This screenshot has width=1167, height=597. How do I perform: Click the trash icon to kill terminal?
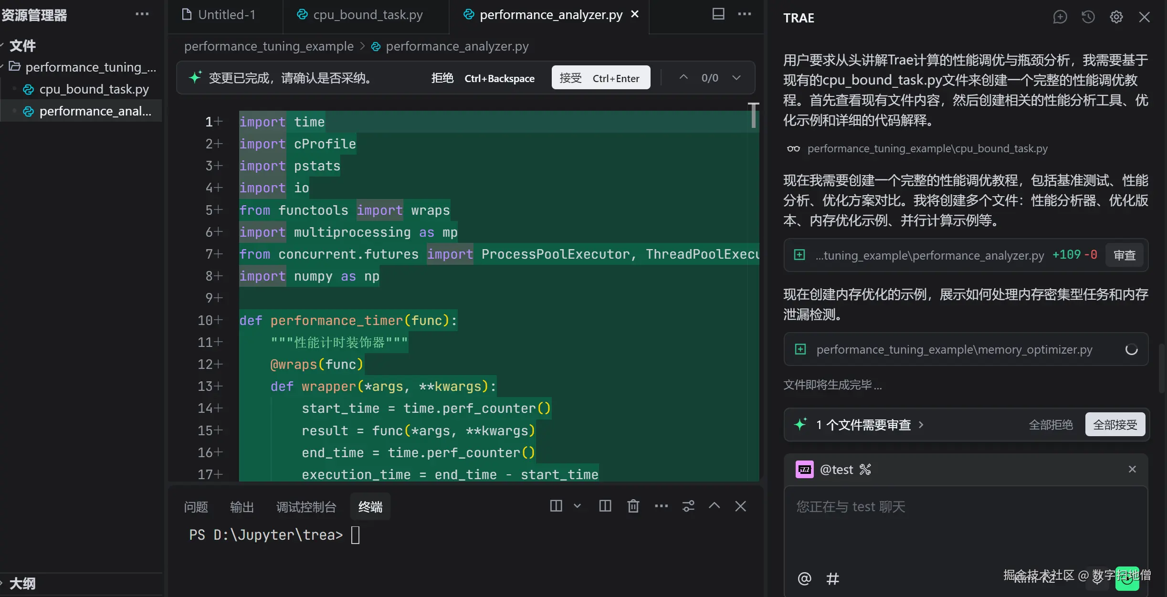tap(633, 506)
